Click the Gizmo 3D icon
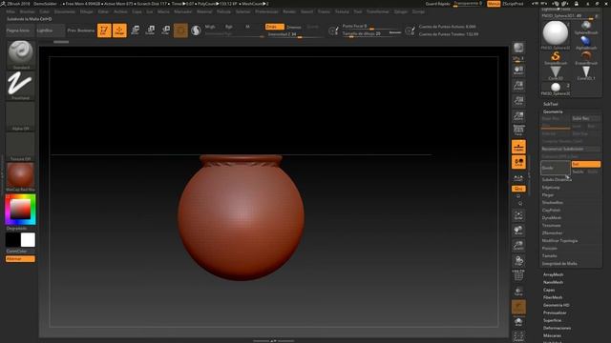 point(180,30)
